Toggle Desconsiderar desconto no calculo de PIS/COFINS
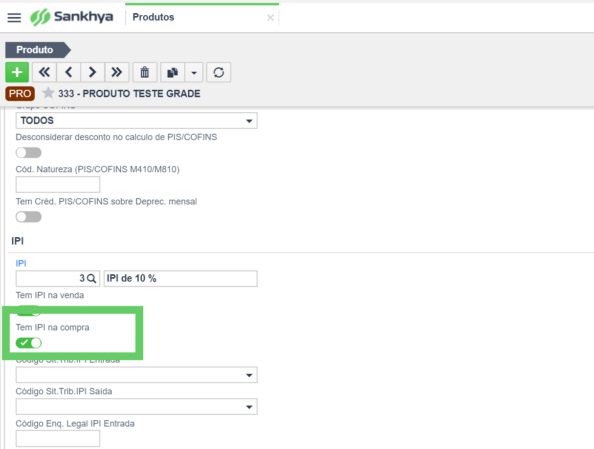This screenshot has height=449, width=594. 29,153
